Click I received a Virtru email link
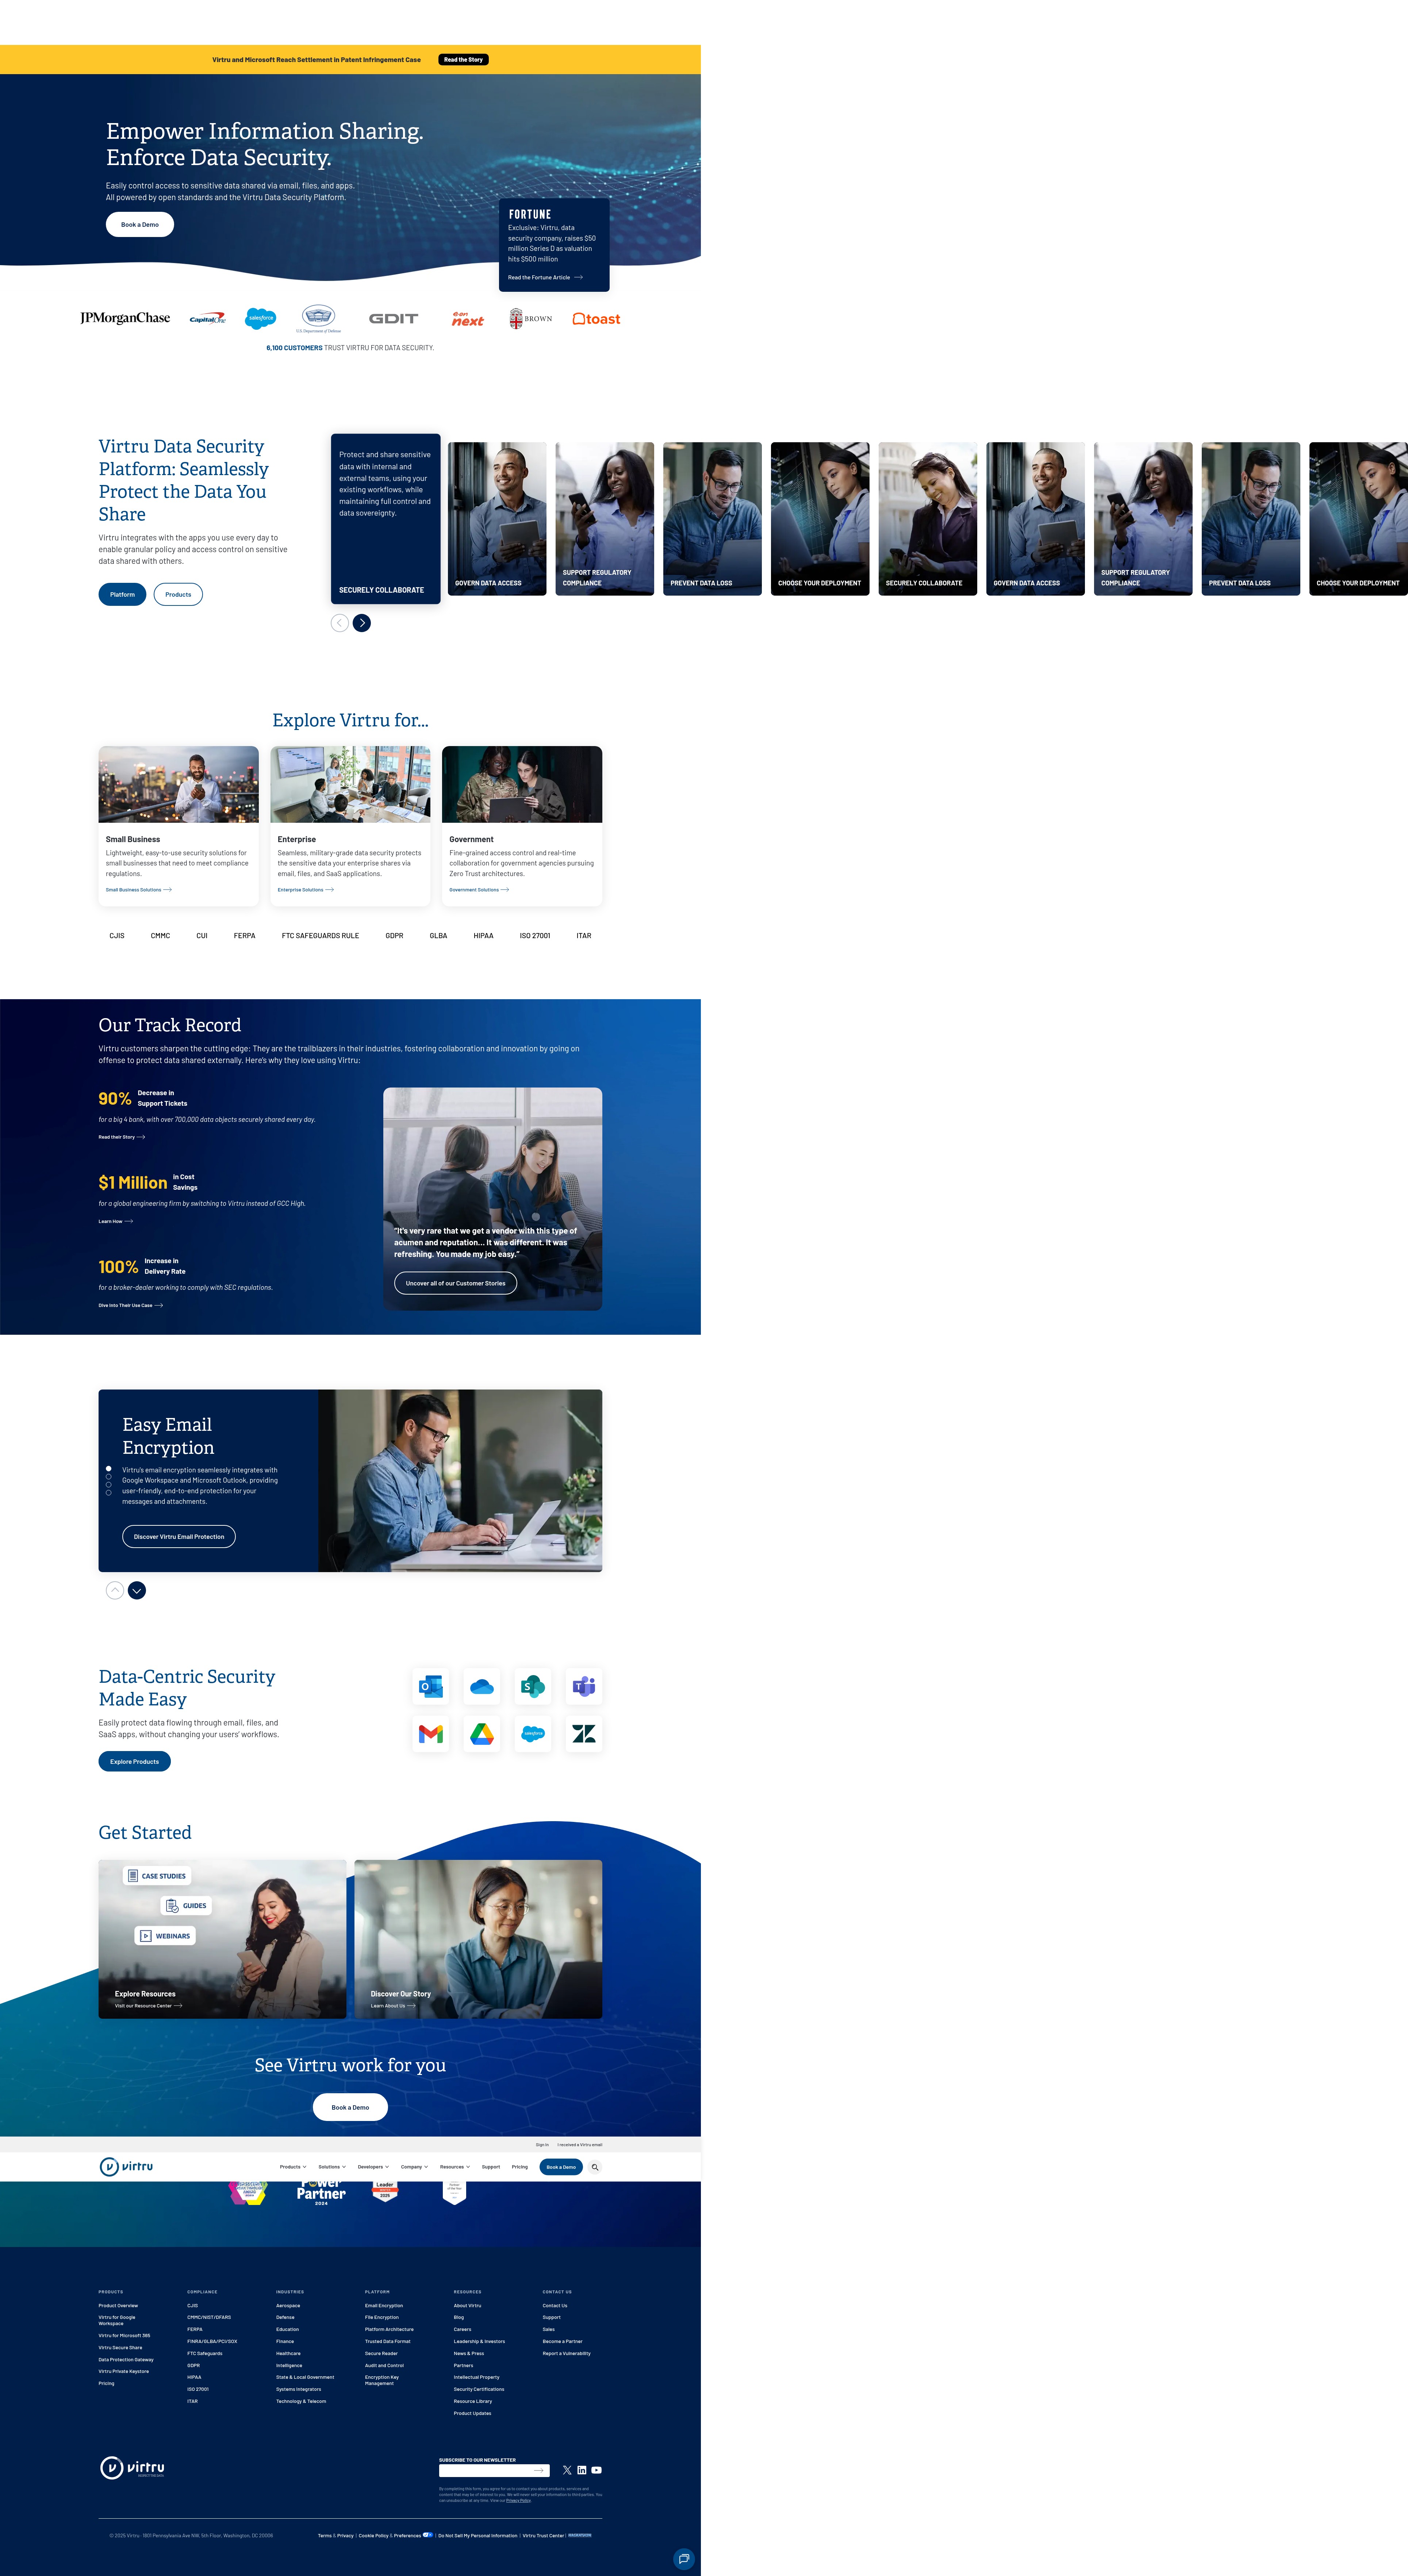Screen dimensions: 1408x2576 click(x=580, y=2145)
